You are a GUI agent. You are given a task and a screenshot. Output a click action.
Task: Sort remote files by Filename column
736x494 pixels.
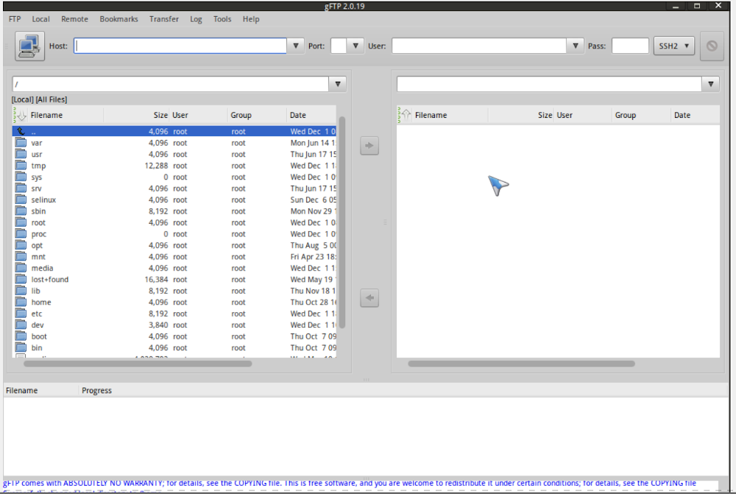[450, 115]
